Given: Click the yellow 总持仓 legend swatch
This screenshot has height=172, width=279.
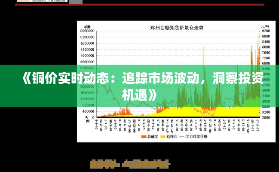Looking at the screenshot, I should tap(163, 137).
